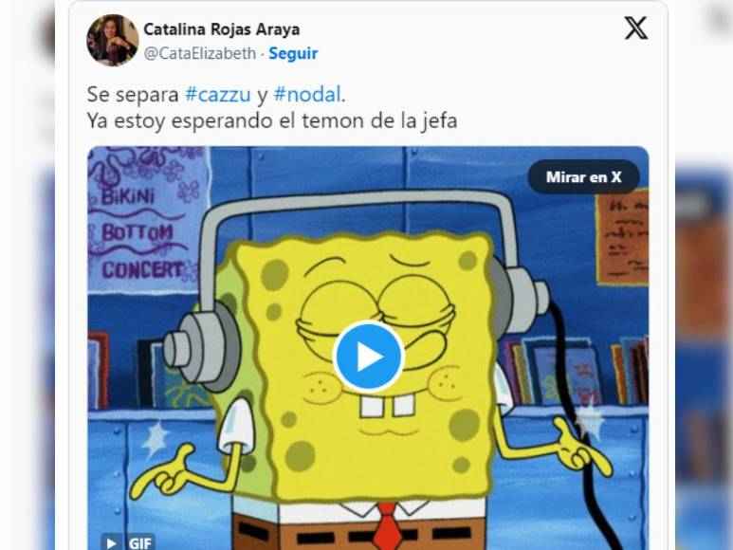
Task: Open the #cazzu hashtag
Action: [x=218, y=95]
